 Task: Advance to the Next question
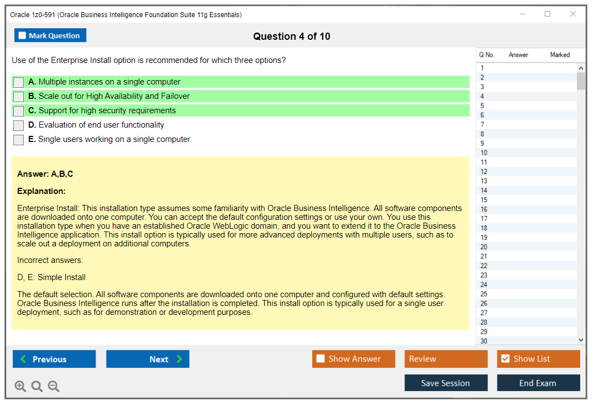tap(148, 359)
